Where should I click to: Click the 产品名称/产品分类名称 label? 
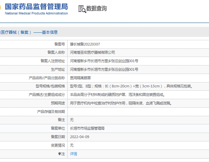click(x=47, y=78)
